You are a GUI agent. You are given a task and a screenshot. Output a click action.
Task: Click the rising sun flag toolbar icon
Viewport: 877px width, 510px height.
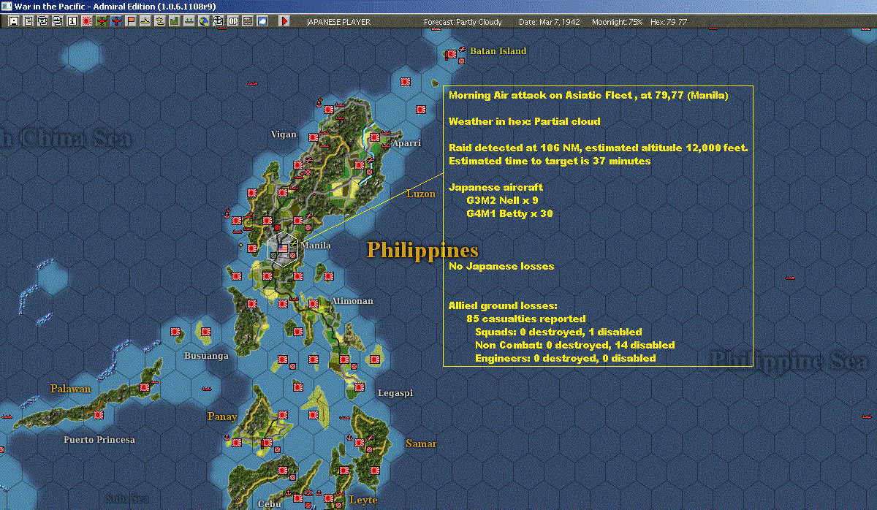(86, 21)
